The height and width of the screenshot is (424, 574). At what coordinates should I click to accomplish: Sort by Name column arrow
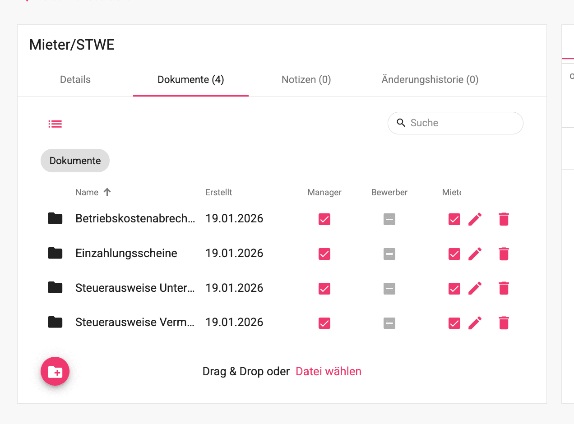107,192
